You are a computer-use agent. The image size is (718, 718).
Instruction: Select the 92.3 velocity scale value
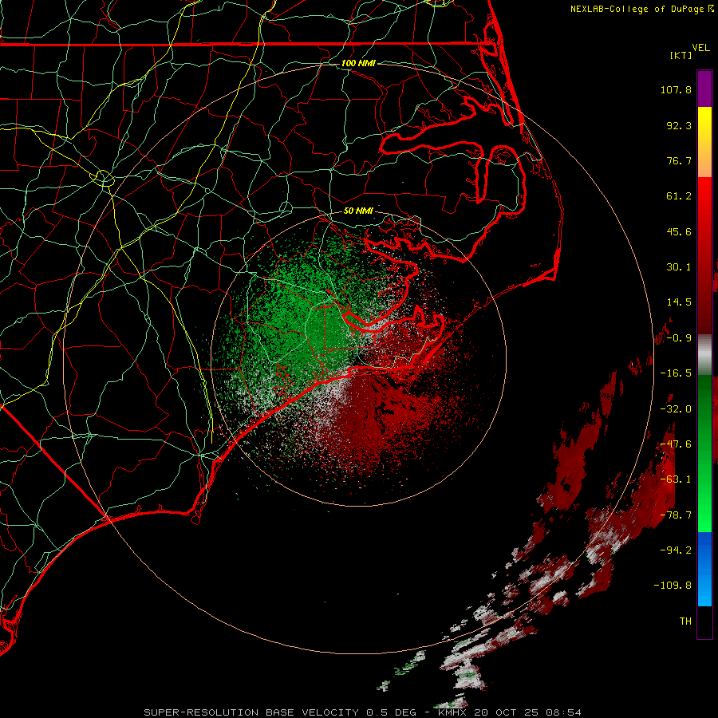pyautogui.click(x=679, y=125)
